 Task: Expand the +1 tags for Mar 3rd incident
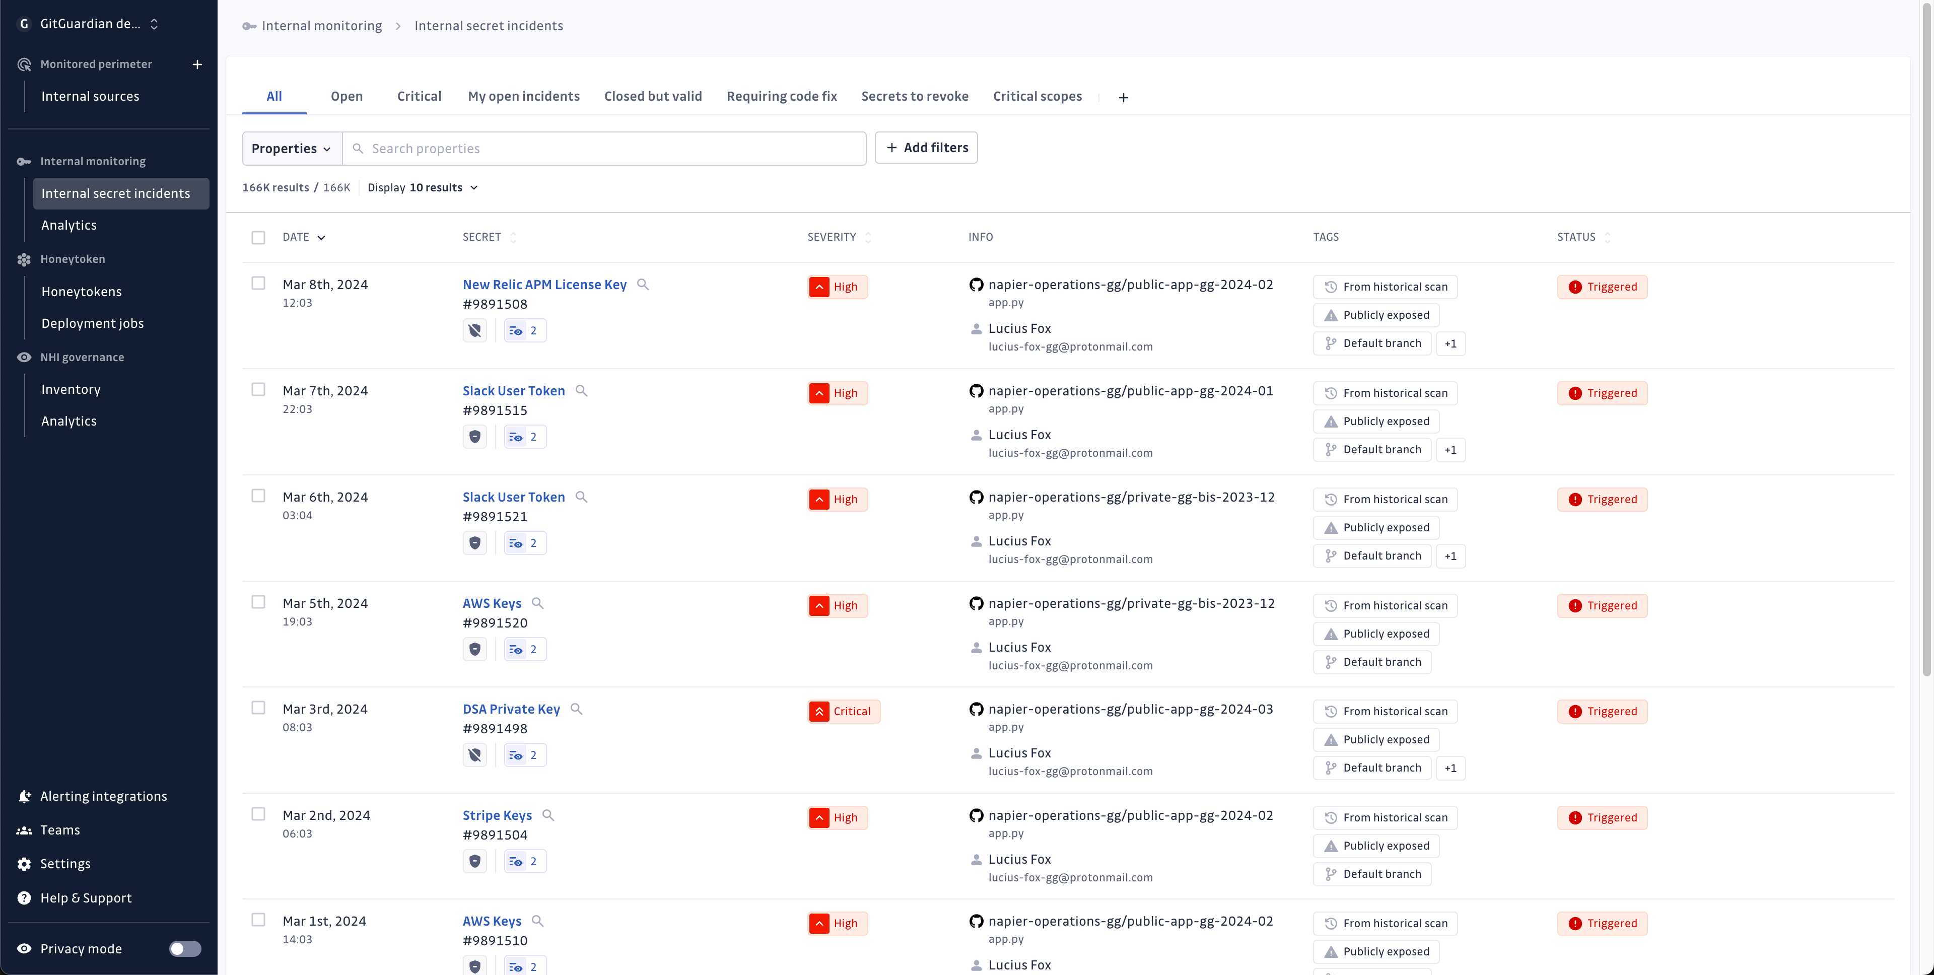(1450, 769)
